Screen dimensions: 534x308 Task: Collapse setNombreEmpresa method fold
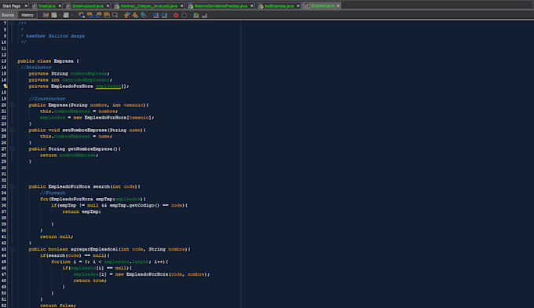(x=12, y=130)
